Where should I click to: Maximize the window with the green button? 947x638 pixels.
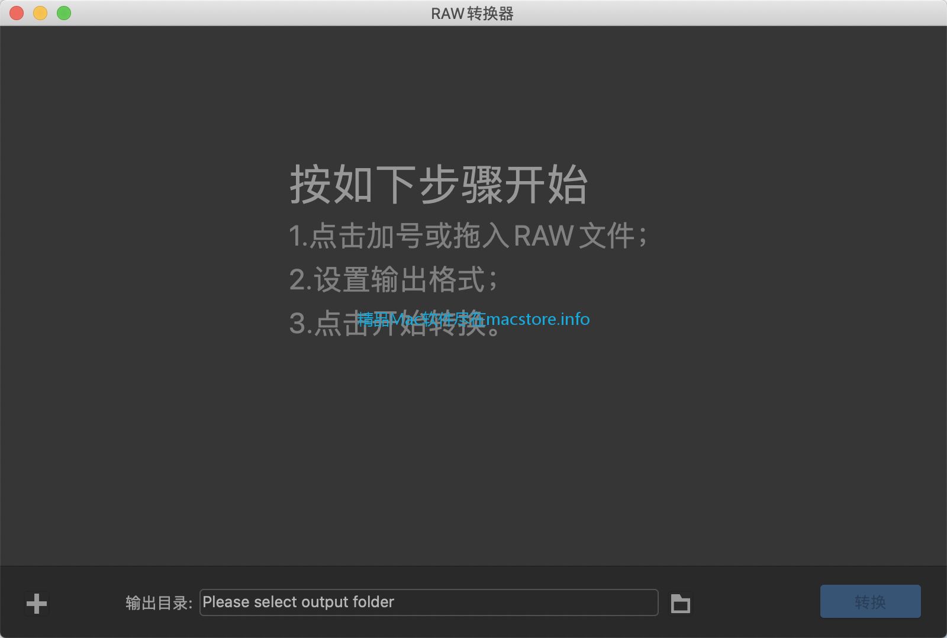[64, 13]
